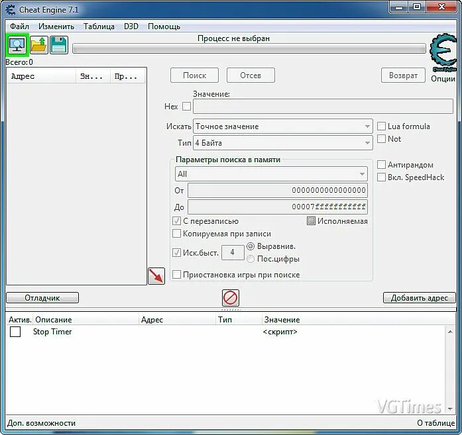This screenshot has height=435, width=462.
Task: Click the address table Тип column header
Action: pos(239,320)
